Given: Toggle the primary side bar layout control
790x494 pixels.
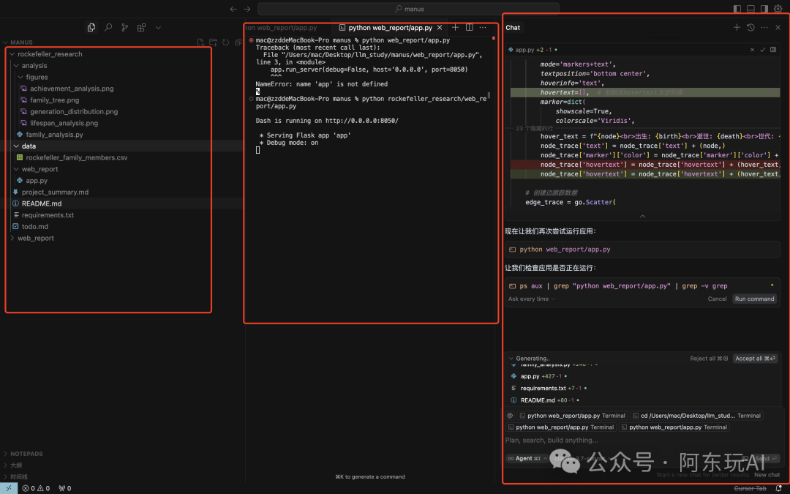Looking at the screenshot, I should (737, 9).
